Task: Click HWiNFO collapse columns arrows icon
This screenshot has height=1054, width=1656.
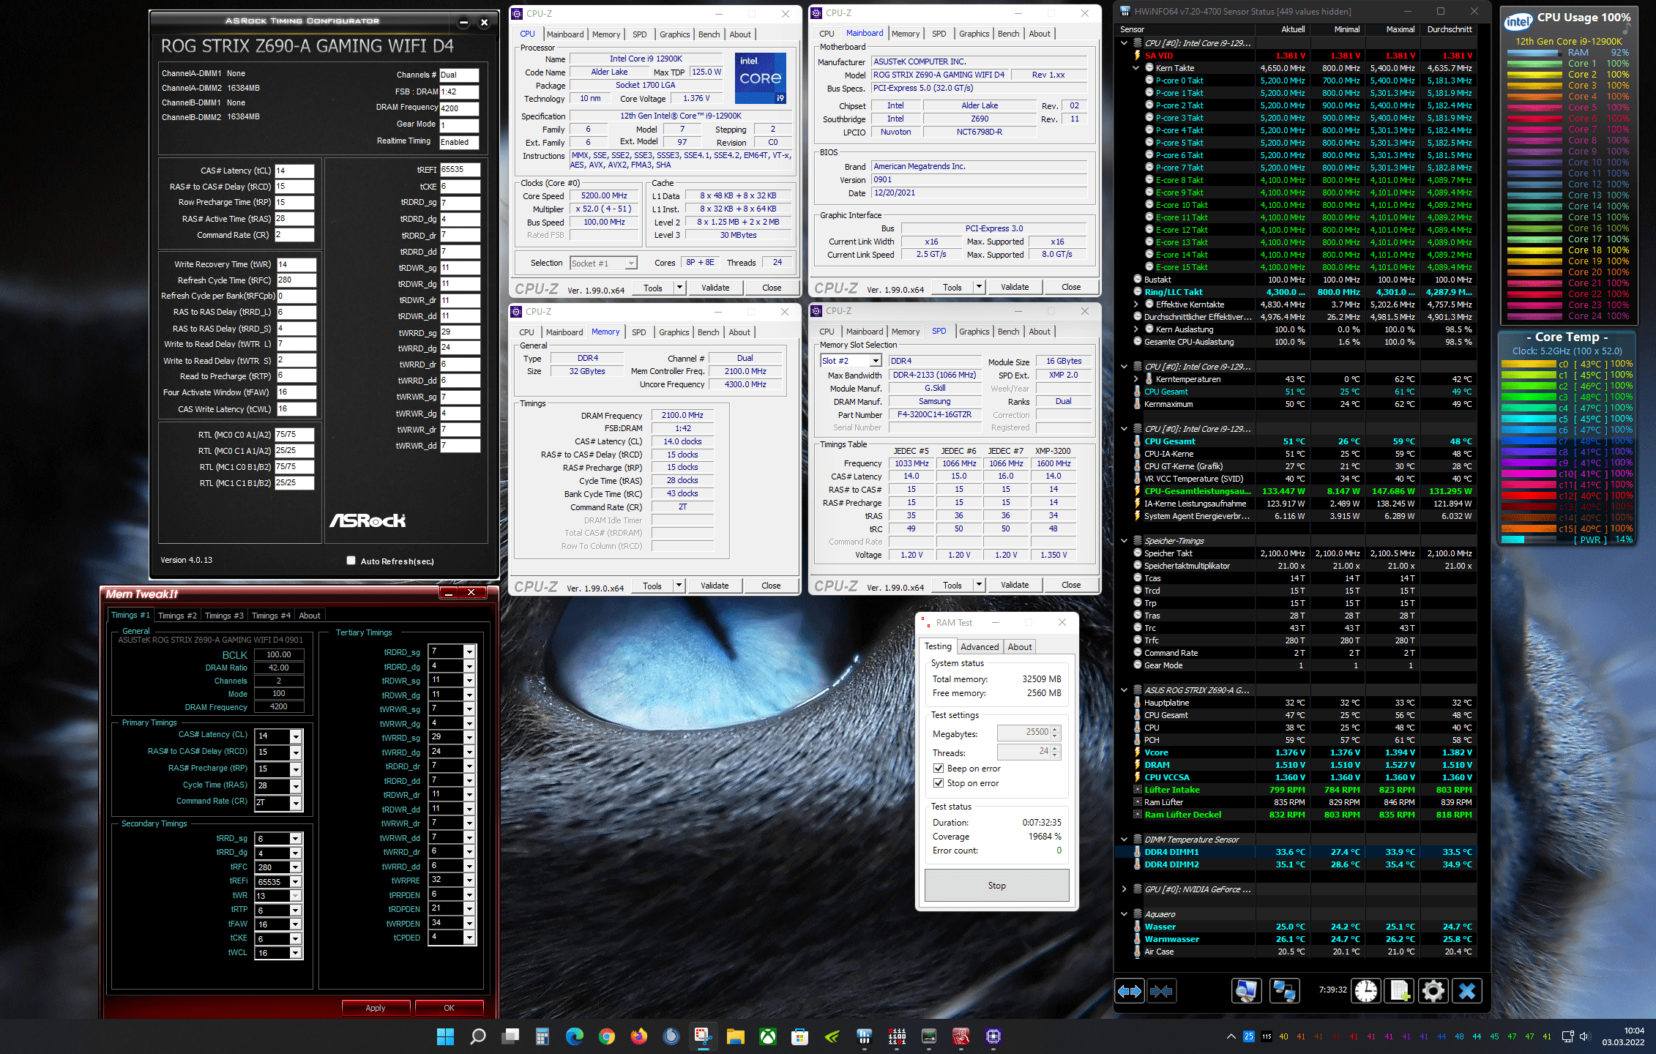Action: click(1162, 991)
